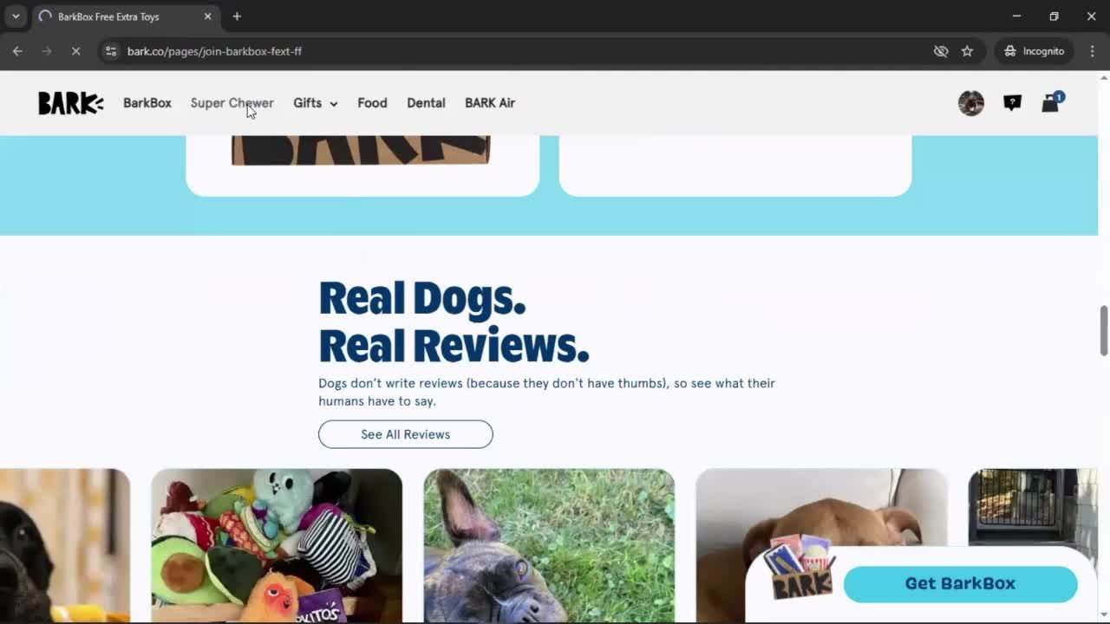1110x624 pixels.
Task: Click the BARK box icon beside Get BarkBox
Action: tap(800, 568)
